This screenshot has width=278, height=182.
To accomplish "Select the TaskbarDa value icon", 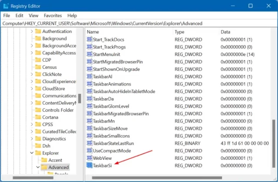I will [x=89, y=99].
